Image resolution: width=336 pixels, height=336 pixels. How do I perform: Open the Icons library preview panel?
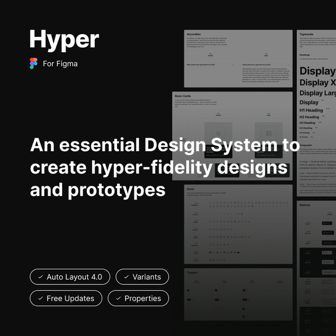[x=238, y=224]
